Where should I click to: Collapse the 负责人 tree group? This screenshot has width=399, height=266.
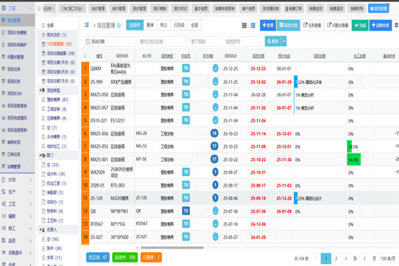point(40,230)
